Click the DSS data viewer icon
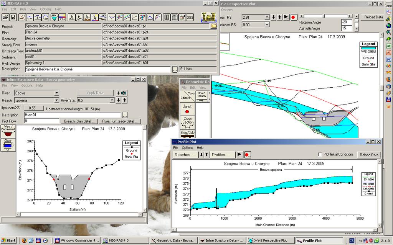This screenshot has width=393, height=245. coord(190,17)
